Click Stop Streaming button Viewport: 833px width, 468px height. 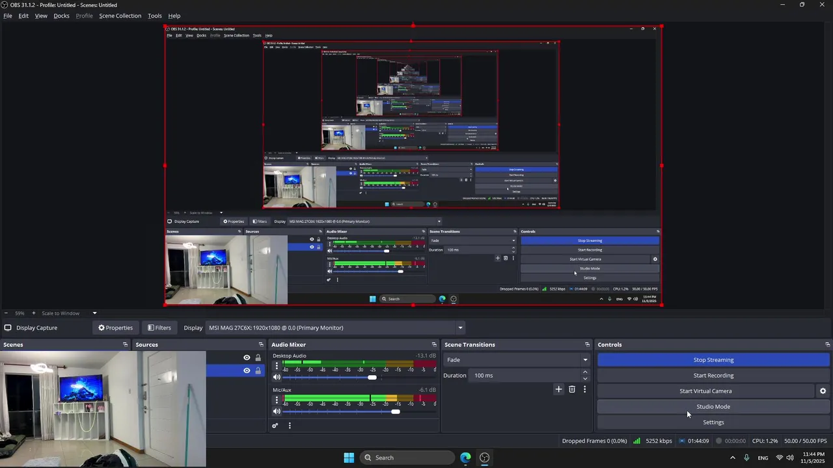(x=713, y=360)
